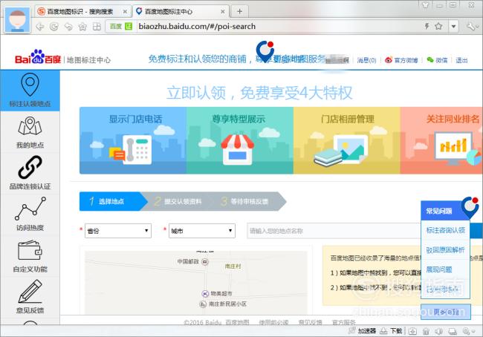Click the 南庄村 label on map

[x=233, y=266]
